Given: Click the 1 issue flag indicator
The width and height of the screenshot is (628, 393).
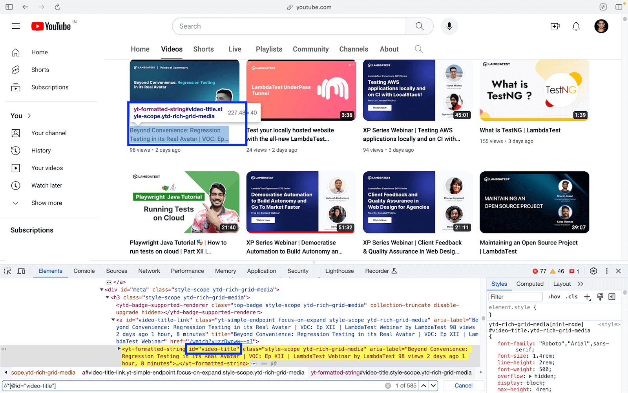Looking at the screenshot, I should point(574,271).
